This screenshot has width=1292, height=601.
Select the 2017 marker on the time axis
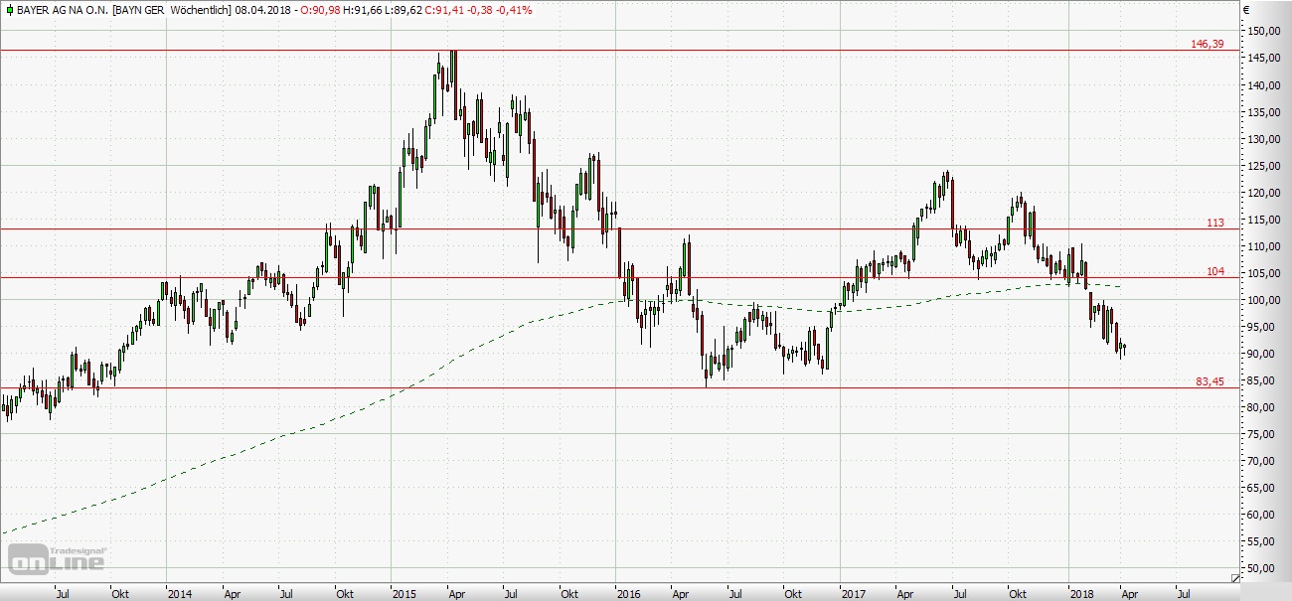tap(853, 594)
